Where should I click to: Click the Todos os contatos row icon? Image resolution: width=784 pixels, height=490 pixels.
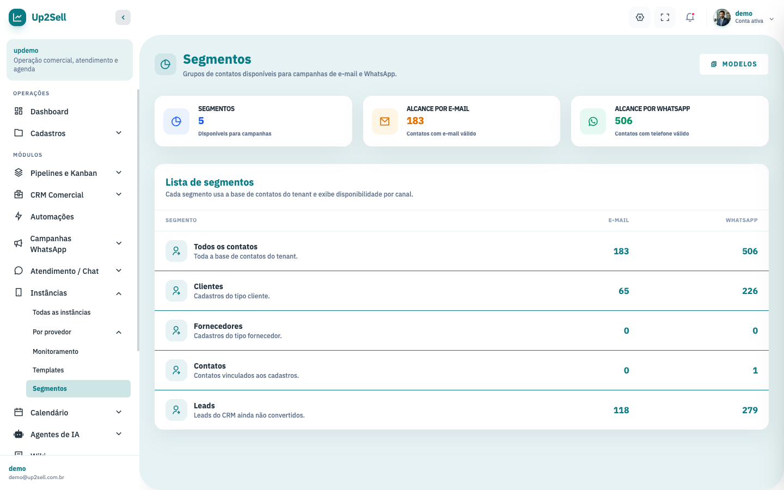176,251
